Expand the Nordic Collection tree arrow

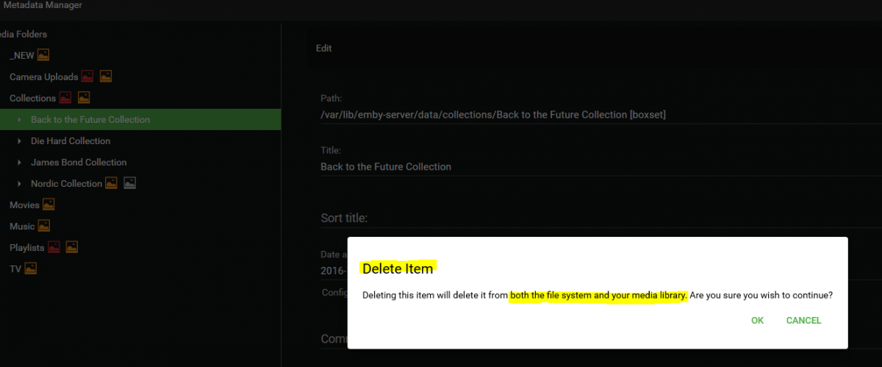coord(20,183)
